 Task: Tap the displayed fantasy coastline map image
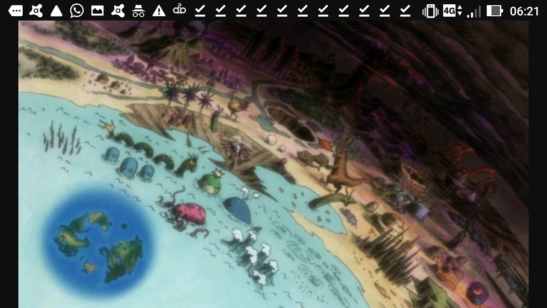pos(273,164)
